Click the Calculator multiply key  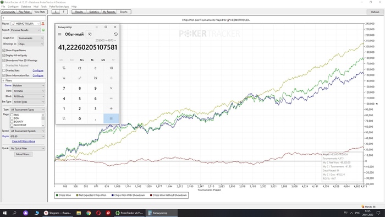coord(111,88)
